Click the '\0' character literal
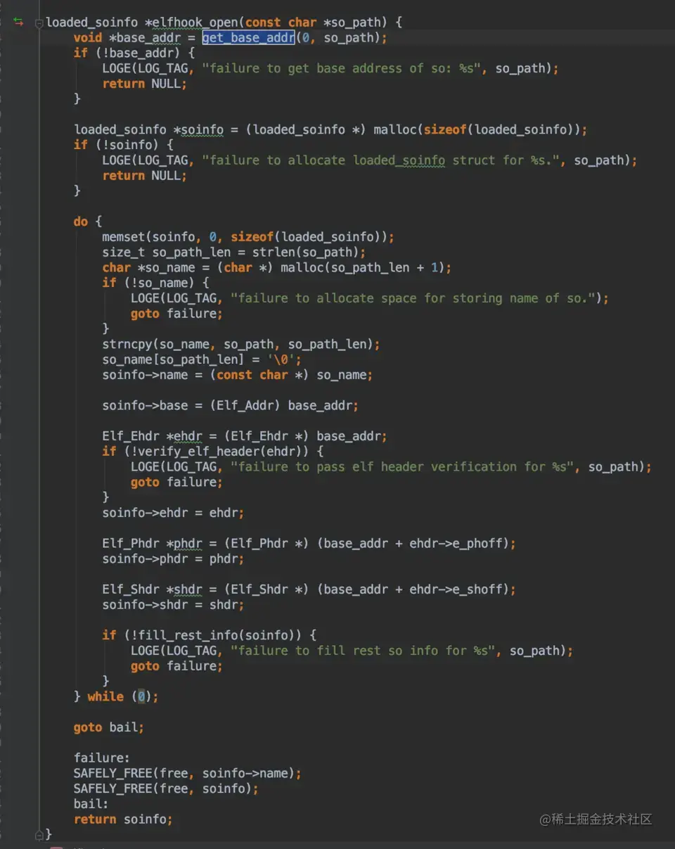 (281, 360)
